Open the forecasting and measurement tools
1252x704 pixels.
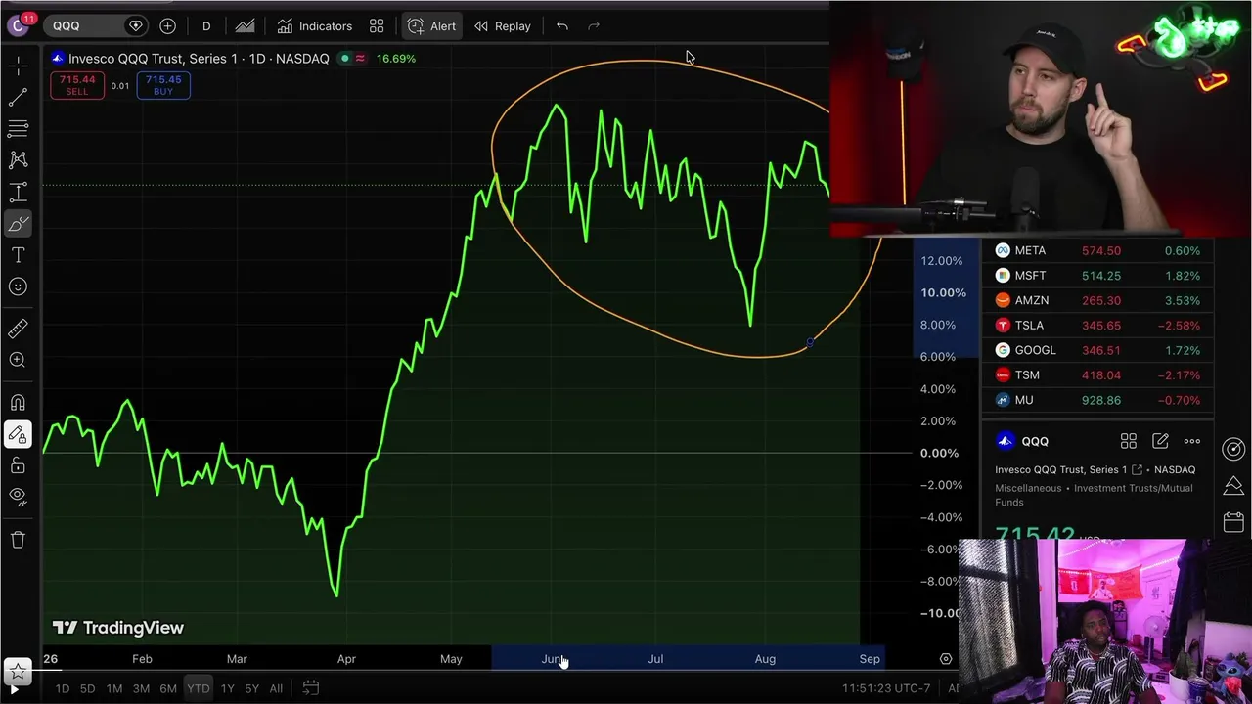[18, 192]
